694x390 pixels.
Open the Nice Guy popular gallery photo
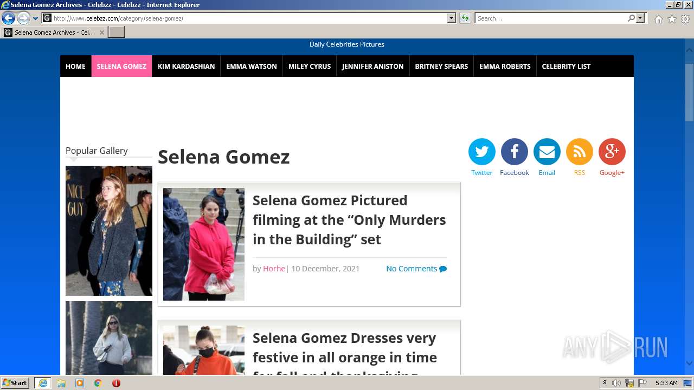tap(109, 231)
